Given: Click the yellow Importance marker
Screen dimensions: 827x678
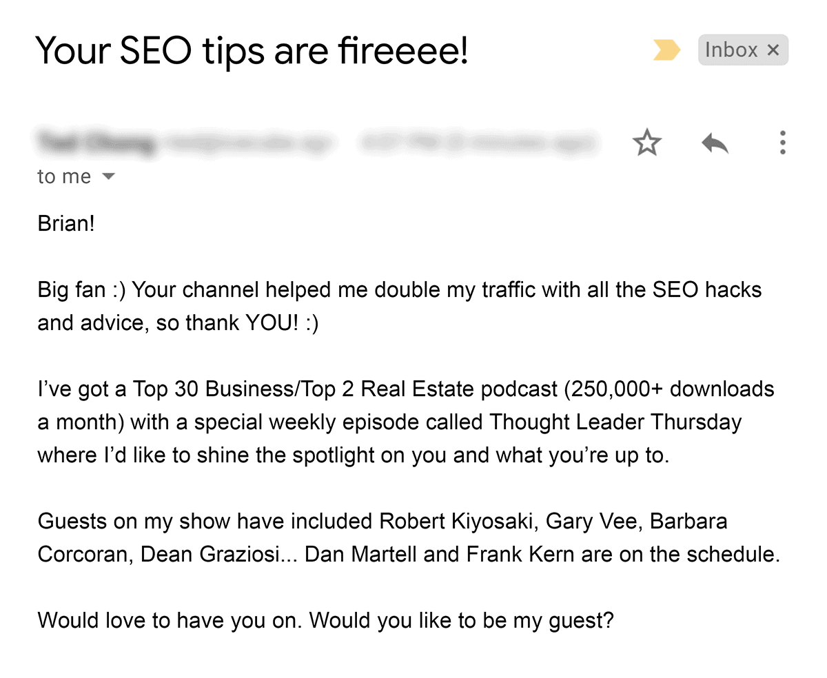Looking at the screenshot, I should [666, 50].
